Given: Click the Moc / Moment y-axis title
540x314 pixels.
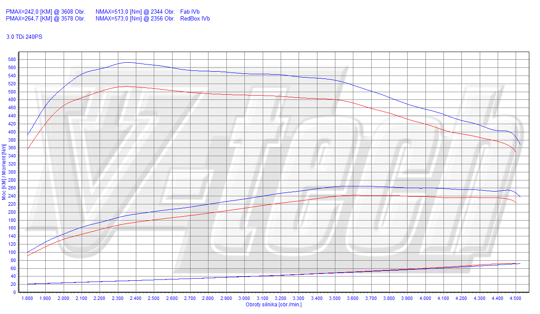Looking at the screenshot, I should (4, 172).
